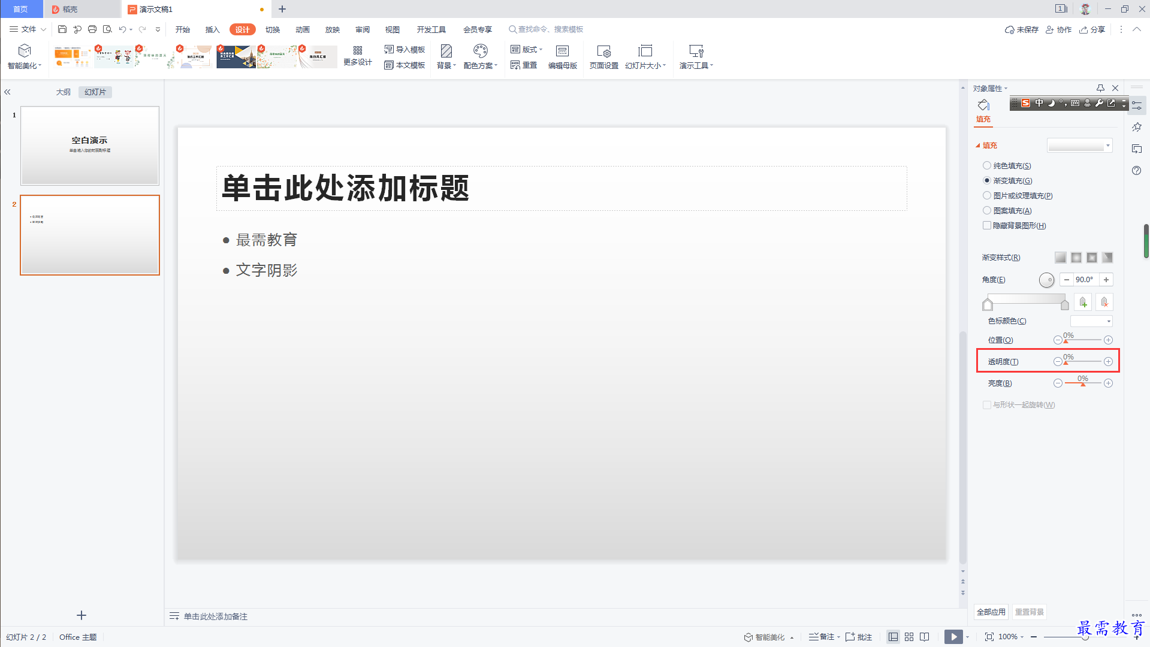1150x647 pixels.
Task: Open the 开始 ribbon tab
Action: [183, 29]
